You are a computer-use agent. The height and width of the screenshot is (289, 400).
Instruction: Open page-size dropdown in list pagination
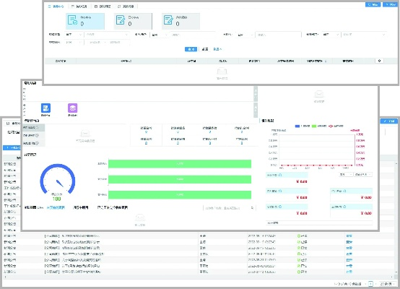pos(387,284)
